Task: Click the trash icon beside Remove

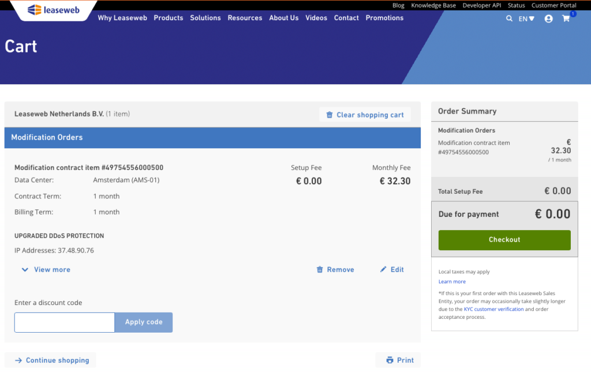Action: click(x=320, y=270)
